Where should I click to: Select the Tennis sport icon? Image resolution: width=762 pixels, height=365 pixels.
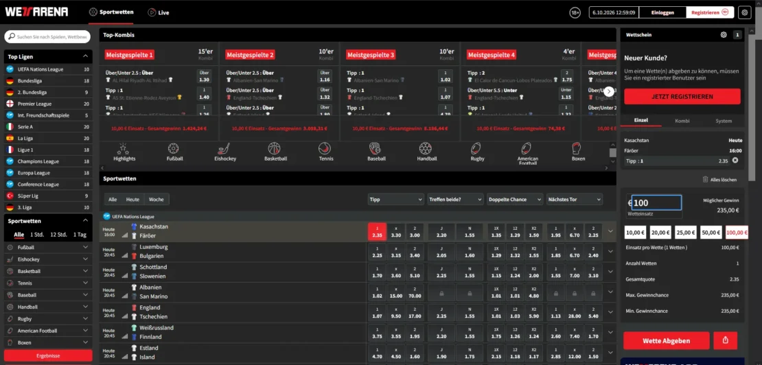(x=325, y=148)
